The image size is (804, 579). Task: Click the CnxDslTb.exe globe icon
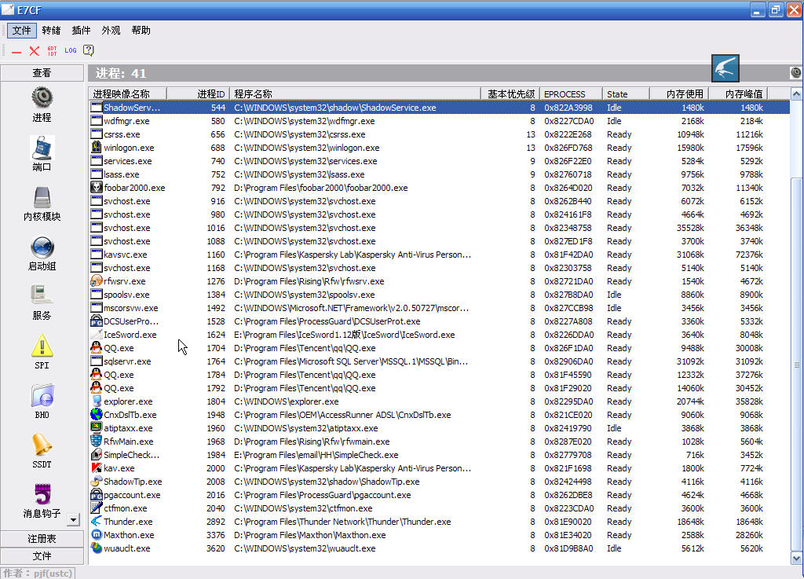point(96,414)
